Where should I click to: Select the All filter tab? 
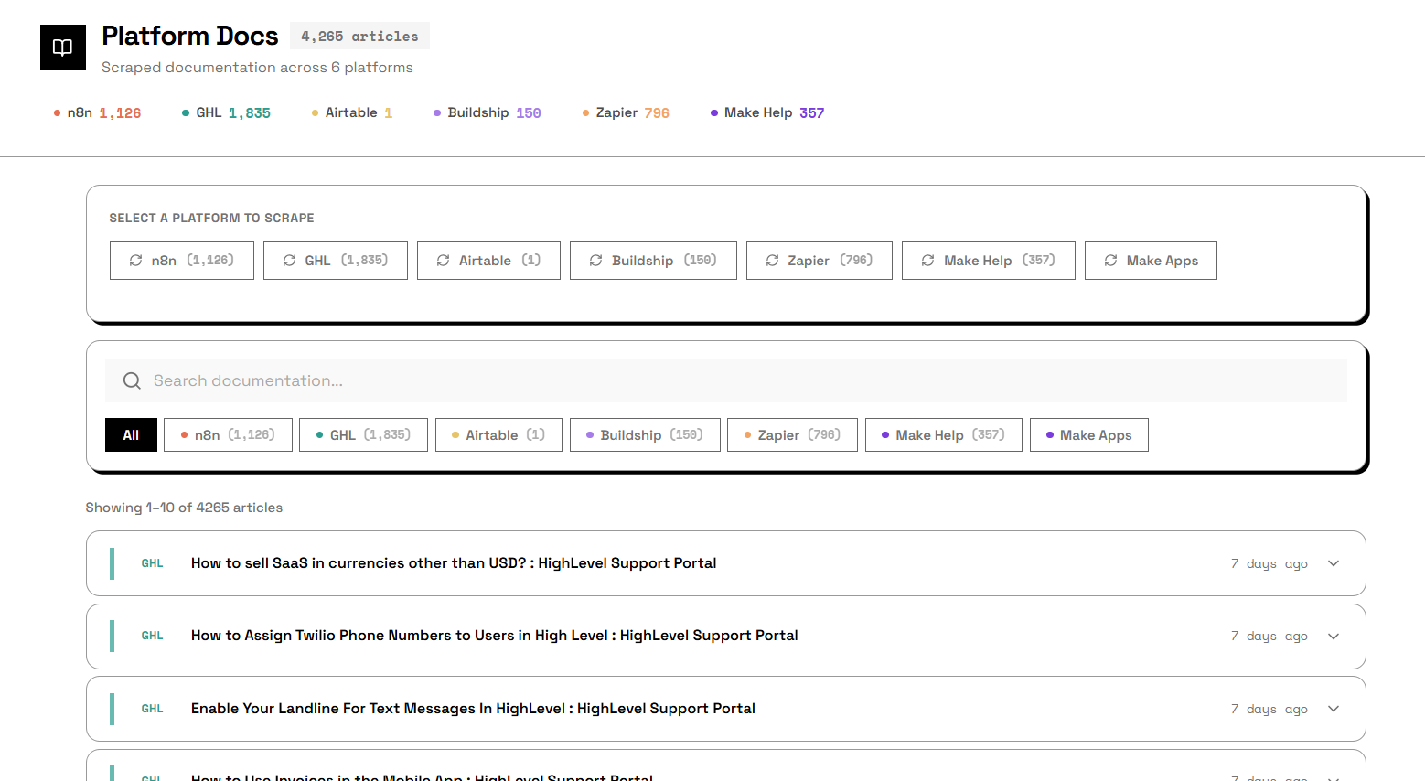(131, 435)
